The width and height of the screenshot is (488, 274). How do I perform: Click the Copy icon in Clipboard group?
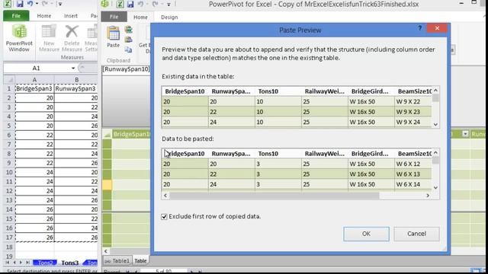point(129,49)
